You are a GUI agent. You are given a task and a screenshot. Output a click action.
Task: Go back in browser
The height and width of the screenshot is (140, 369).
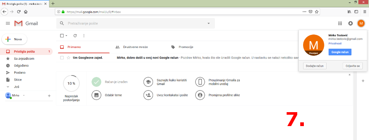coord(4,12)
